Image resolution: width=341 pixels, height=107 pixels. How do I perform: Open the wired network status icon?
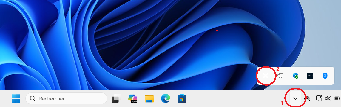pyautogui.click(x=319, y=99)
